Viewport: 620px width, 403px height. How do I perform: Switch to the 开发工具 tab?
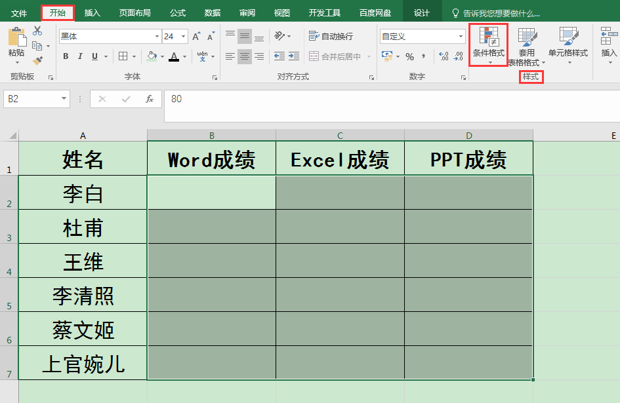325,13
